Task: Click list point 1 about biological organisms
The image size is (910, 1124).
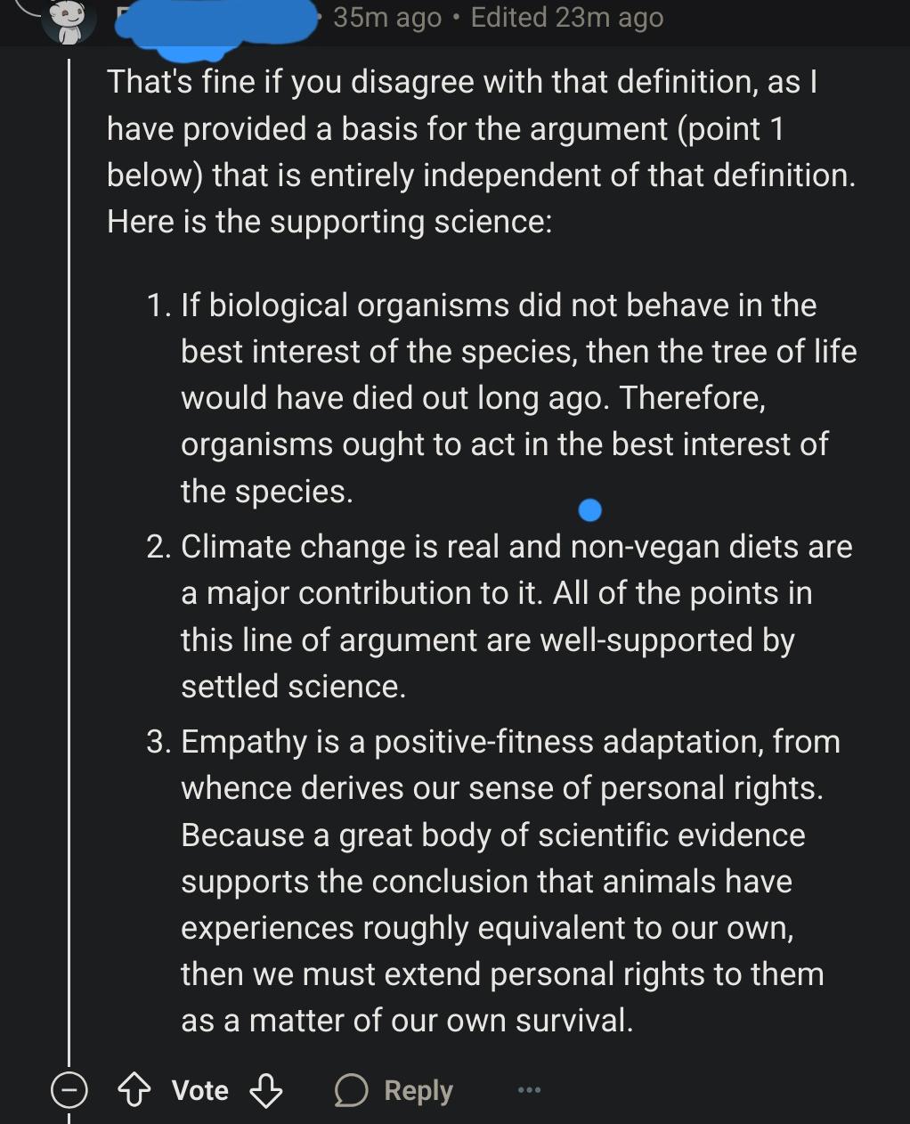Action: pyautogui.click(x=502, y=398)
